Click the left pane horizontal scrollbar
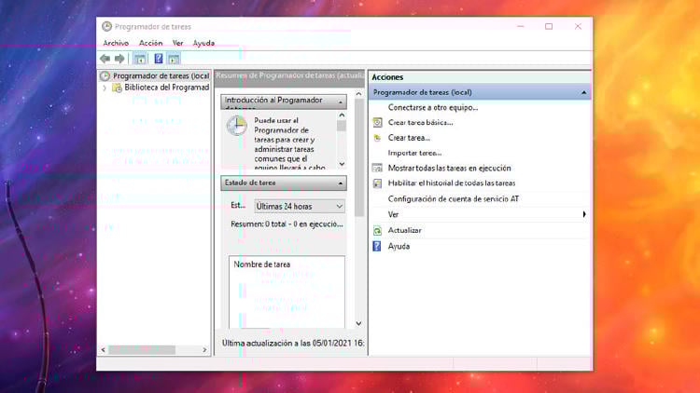 154,350
